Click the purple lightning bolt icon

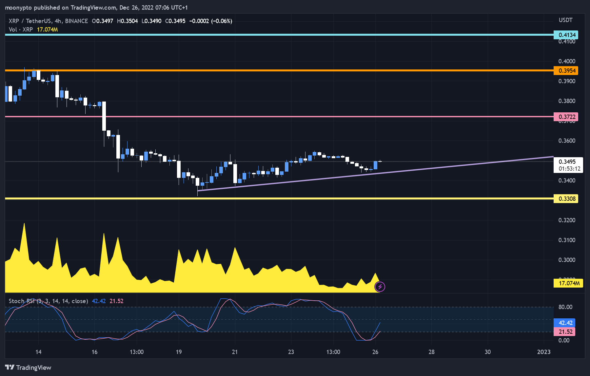click(x=380, y=287)
